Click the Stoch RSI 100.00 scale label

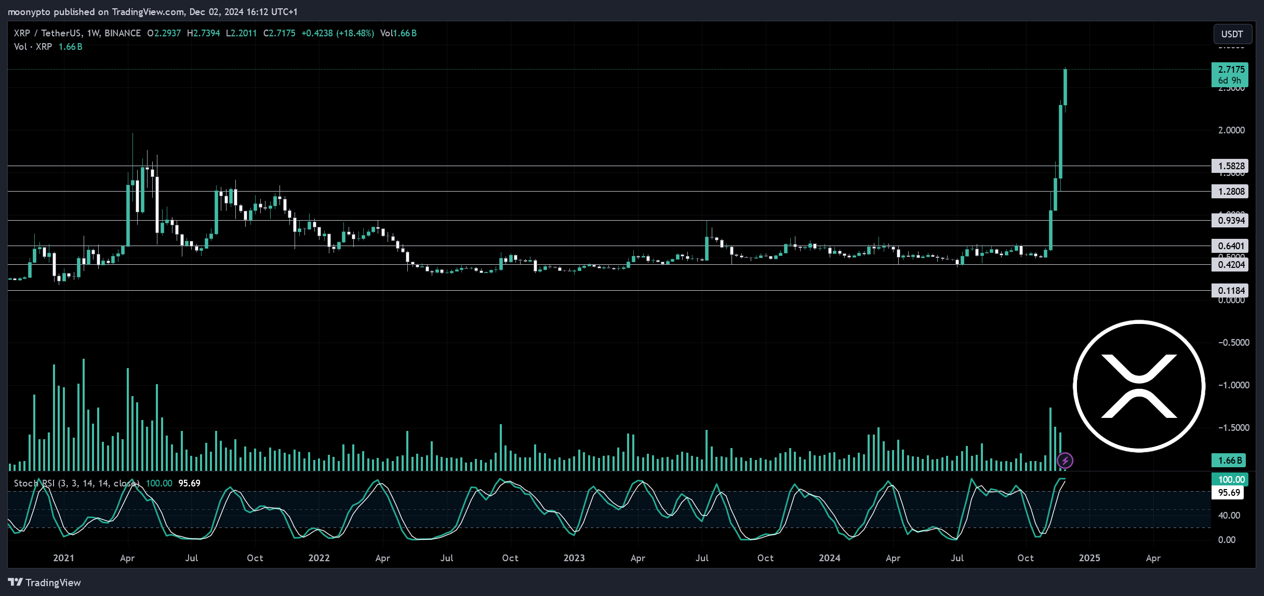tap(1230, 480)
